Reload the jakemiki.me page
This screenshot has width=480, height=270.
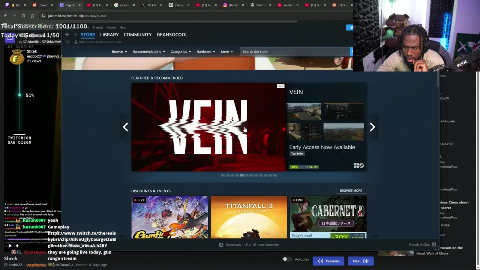[x=23, y=16]
